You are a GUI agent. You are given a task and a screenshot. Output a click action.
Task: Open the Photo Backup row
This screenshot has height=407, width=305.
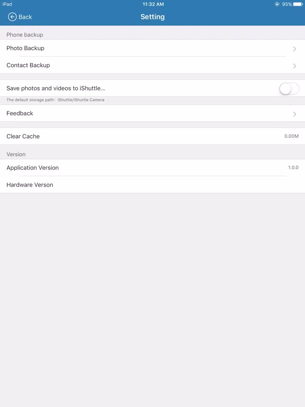152,48
